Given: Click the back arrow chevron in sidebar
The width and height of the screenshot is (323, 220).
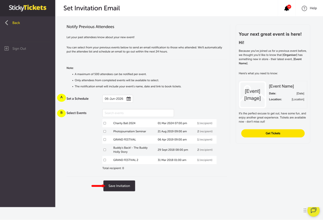Looking at the screenshot, I should point(7,23).
